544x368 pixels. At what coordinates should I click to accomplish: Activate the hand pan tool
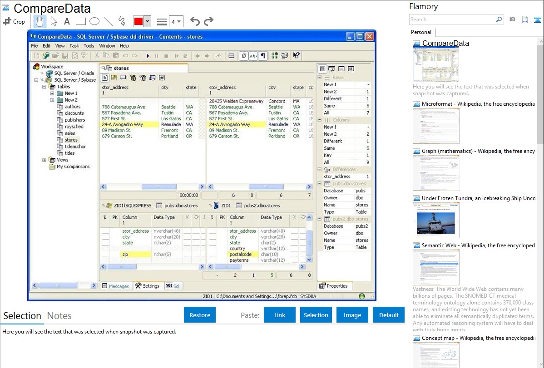pos(40,21)
